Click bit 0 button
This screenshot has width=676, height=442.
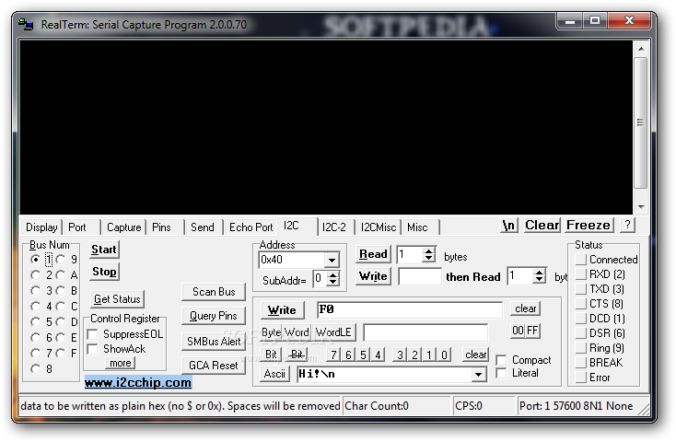[x=444, y=355]
